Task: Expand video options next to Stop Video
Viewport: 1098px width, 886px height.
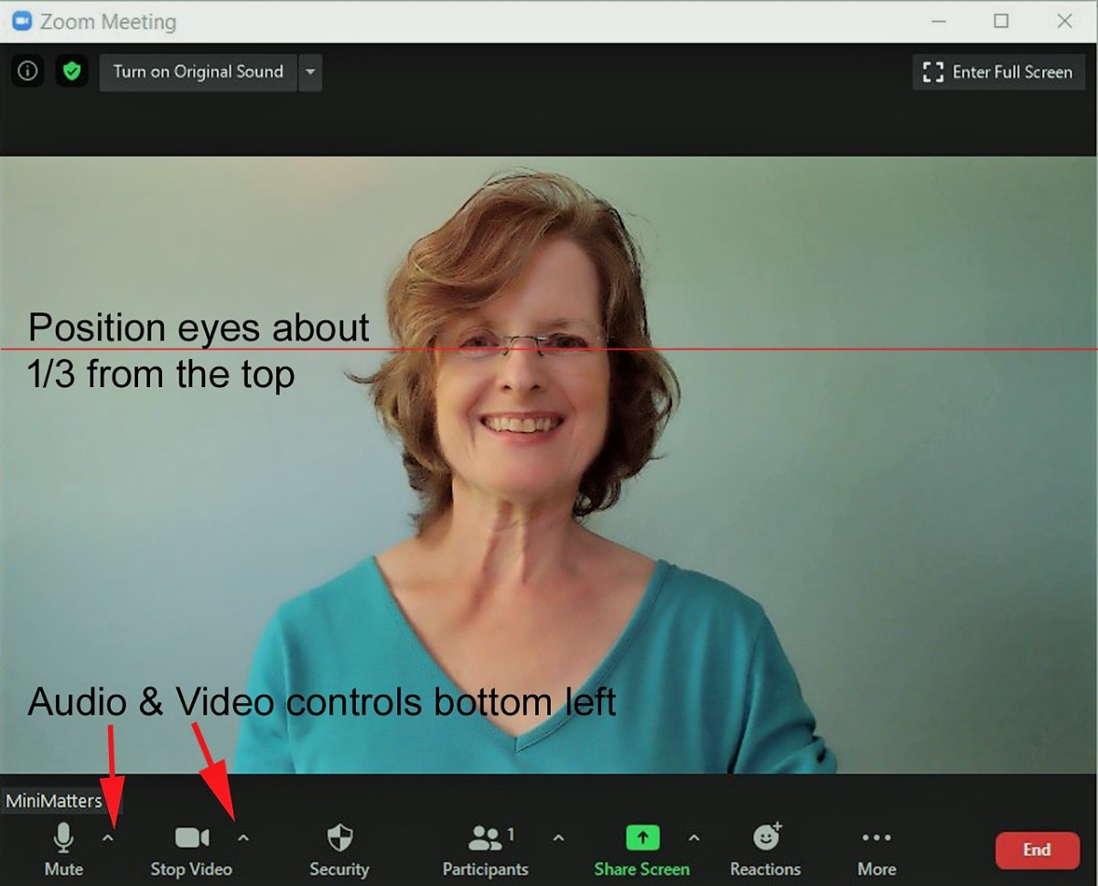Action: [x=242, y=837]
